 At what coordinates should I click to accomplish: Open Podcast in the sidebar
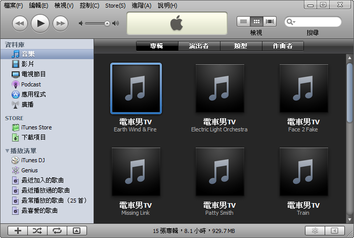pyautogui.click(x=47, y=84)
